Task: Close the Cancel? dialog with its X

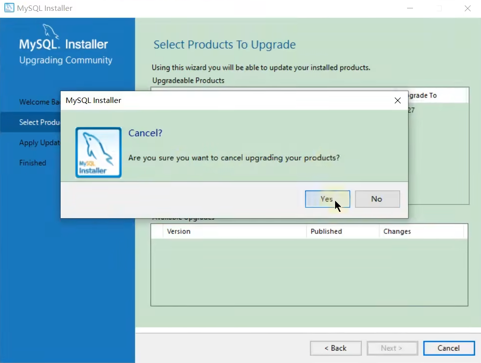Action: pyautogui.click(x=398, y=100)
